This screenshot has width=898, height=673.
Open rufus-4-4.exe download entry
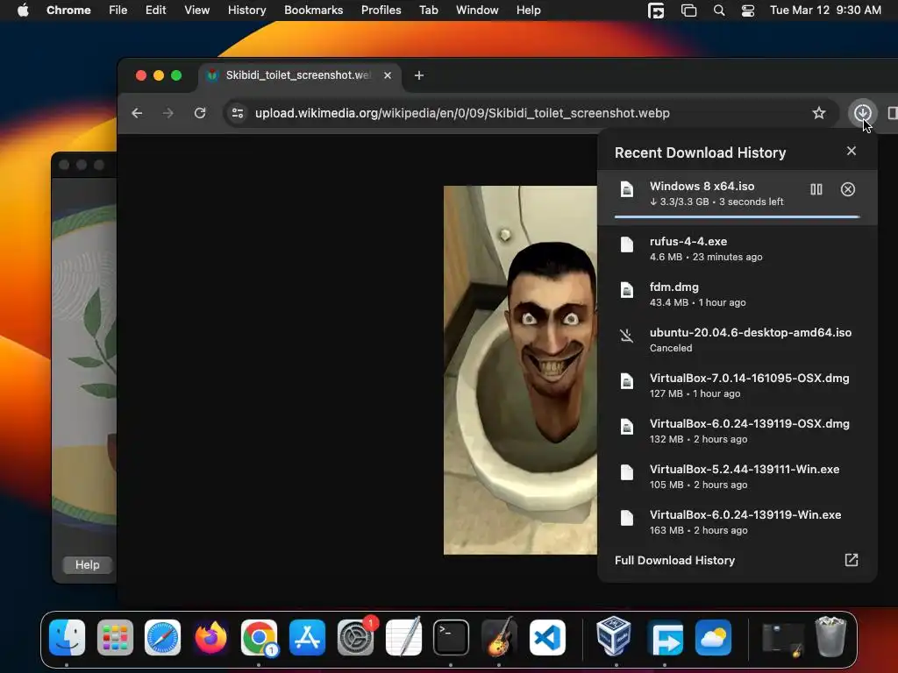(737, 248)
